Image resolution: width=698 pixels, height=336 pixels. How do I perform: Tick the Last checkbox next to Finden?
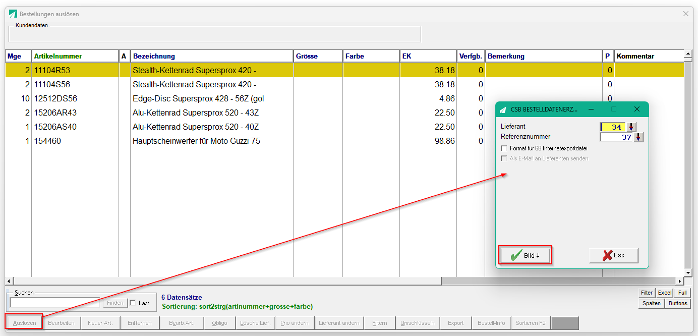tap(133, 303)
